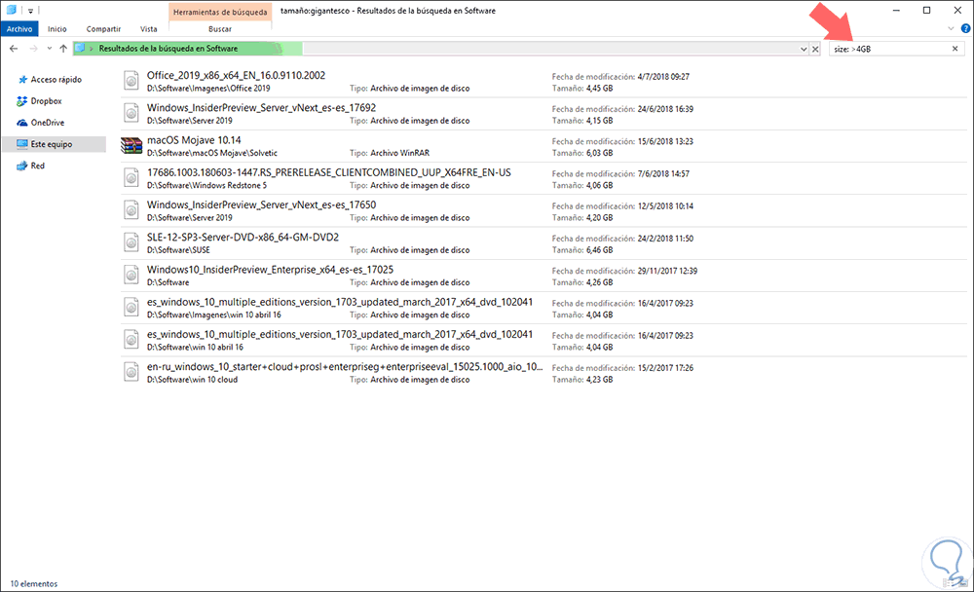The image size is (974, 592).
Task: Select es_windows_10 file in win 10 abril 16 folder
Action: [x=340, y=334]
